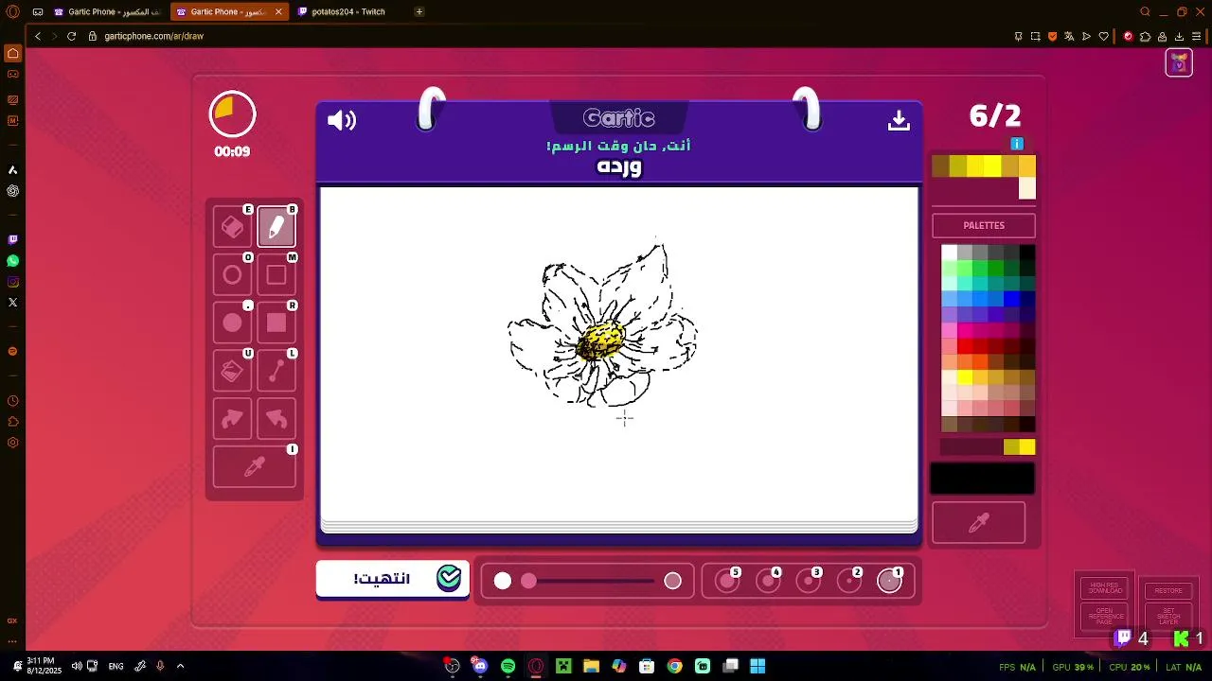This screenshot has height=681, width=1212.
Task: Open WhatsApp from the Opera sidebar
Action: point(12,261)
